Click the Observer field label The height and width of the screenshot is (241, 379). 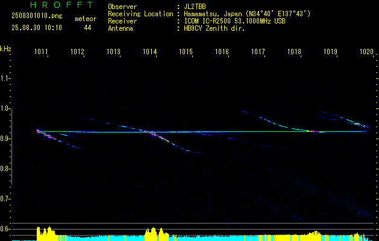122,7
